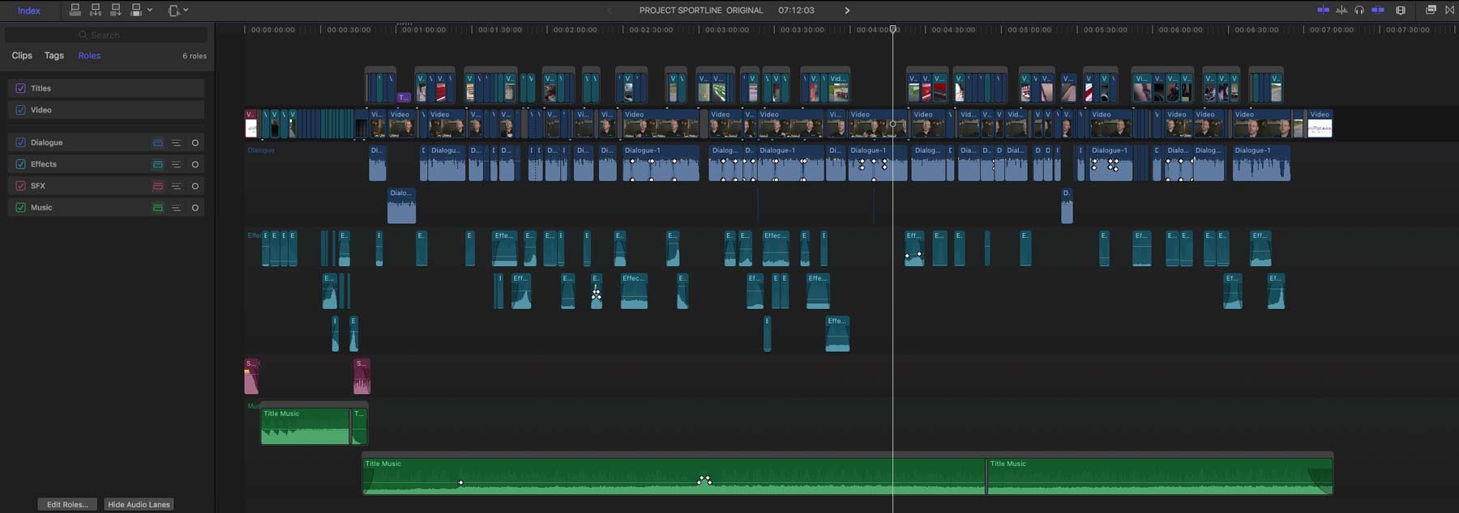Go forward in timeline history
The width and height of the screenshot is (1459, 513).
pos(847,11)
